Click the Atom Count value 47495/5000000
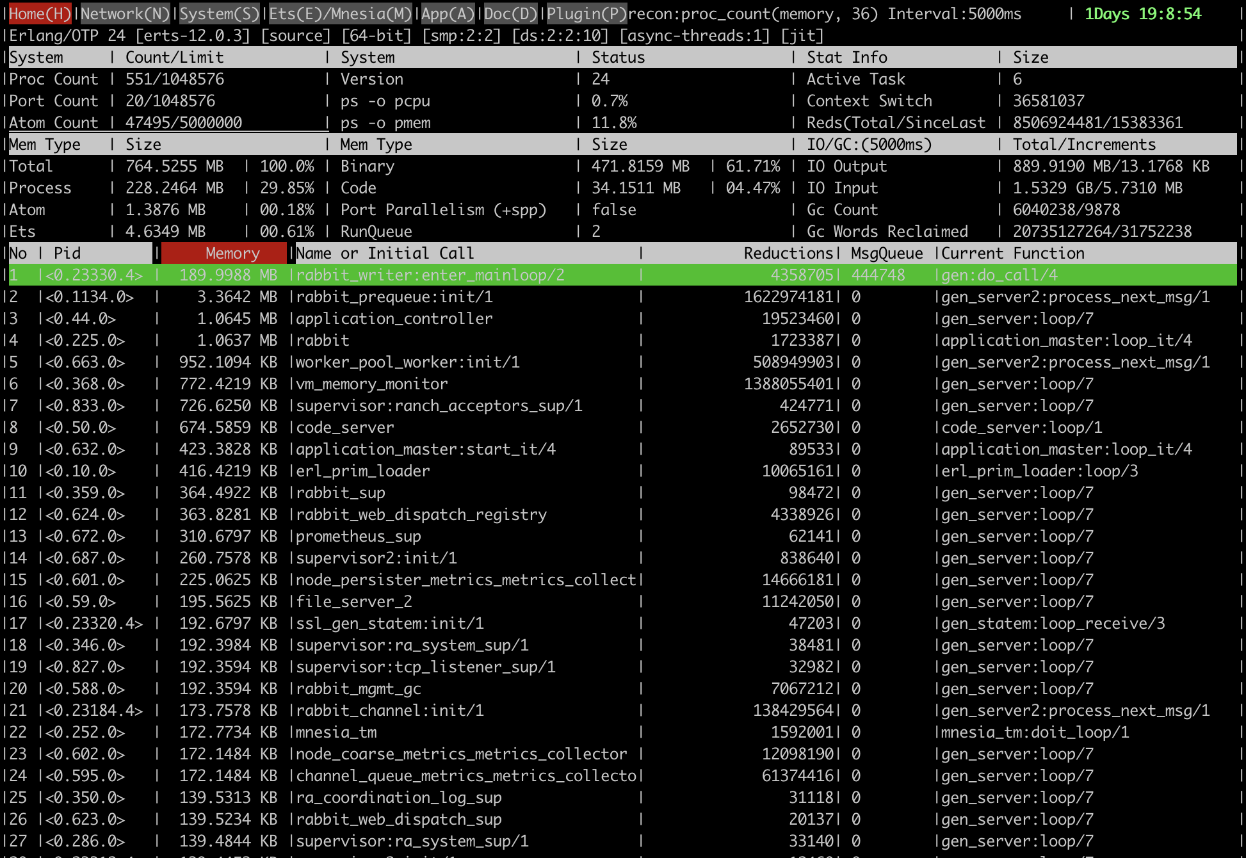Image resolution: width=1246 pixels, height=858 pixels. click(x=183, y=122)
